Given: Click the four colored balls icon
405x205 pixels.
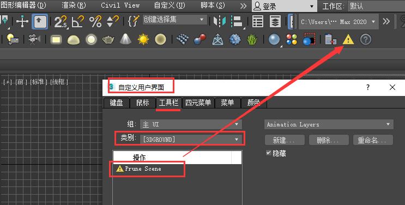Looking at the screenshot, I should click(x=292, y=40).
